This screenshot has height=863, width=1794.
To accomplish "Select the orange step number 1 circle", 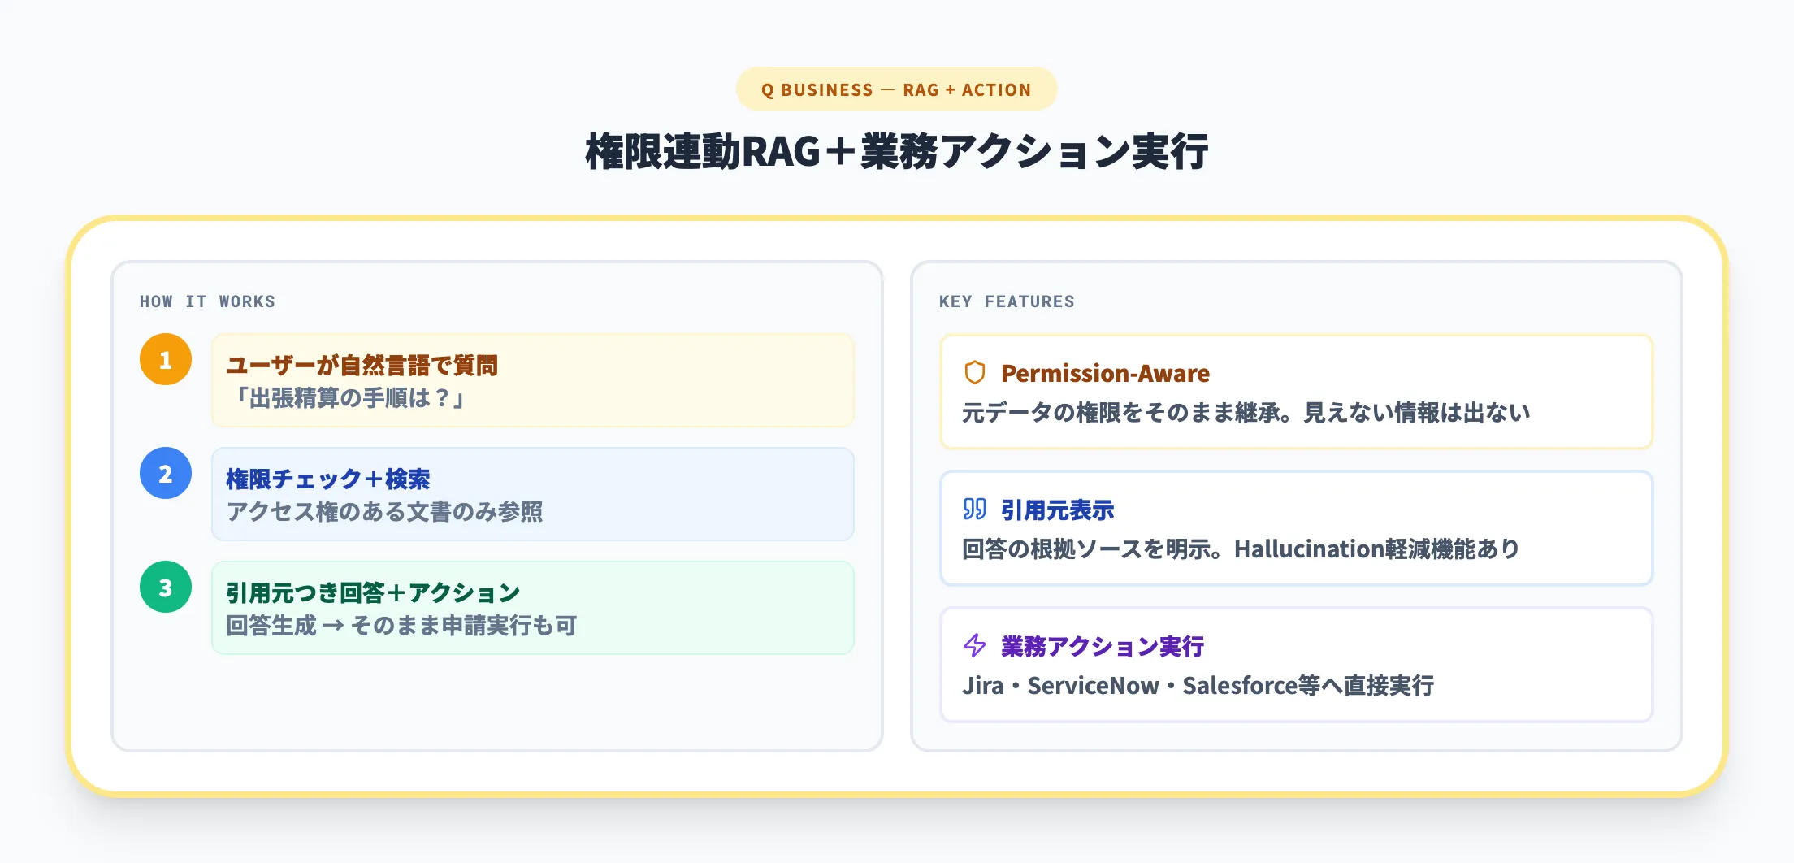I will coord(165,358).
